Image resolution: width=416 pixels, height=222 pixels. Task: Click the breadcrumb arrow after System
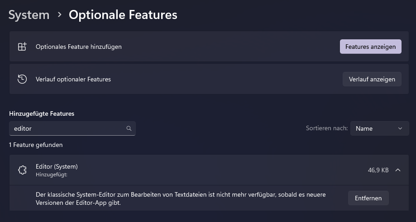59,15
